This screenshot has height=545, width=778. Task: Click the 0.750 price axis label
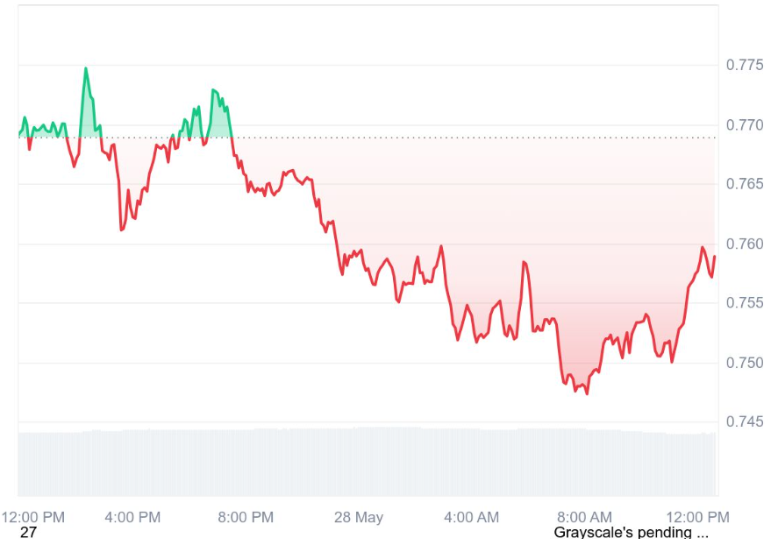[x=745, y=363]
